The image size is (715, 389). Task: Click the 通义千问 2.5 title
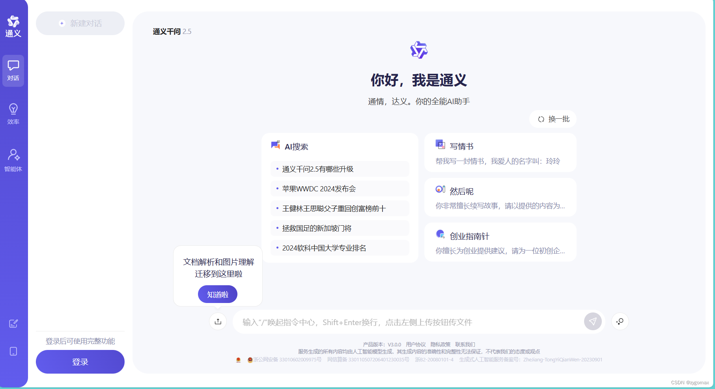click(x=172, y=32)
